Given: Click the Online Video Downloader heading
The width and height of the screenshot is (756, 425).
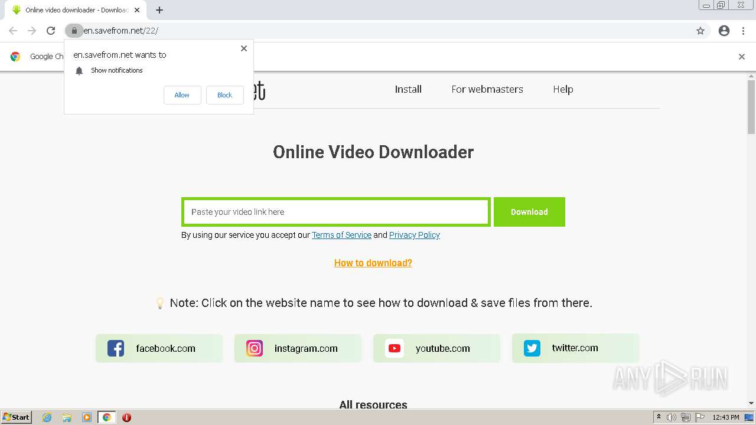Looking at the screenshot, I should point(373,152).
